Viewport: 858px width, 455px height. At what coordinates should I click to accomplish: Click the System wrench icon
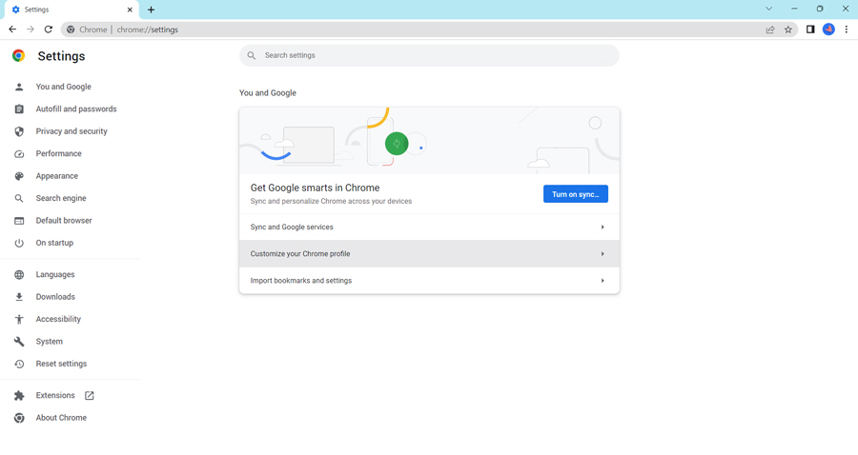pyautogui.click(x=19, y=342)
